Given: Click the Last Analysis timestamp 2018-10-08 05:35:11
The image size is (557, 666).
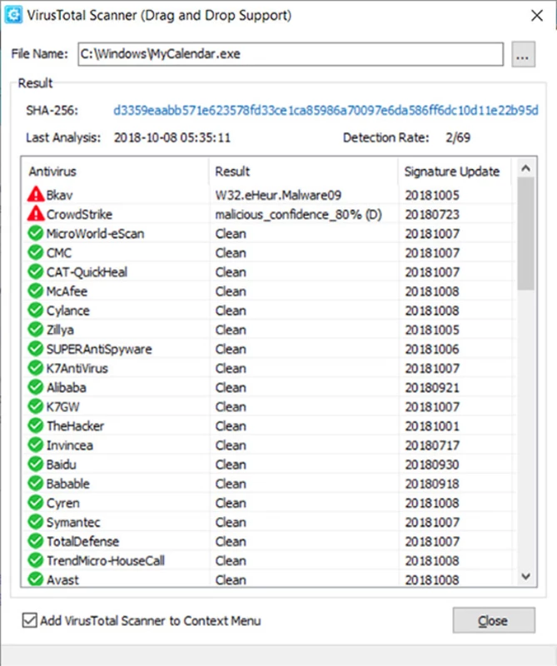Looking at the screenshot, I should click(x=172, y=137).
